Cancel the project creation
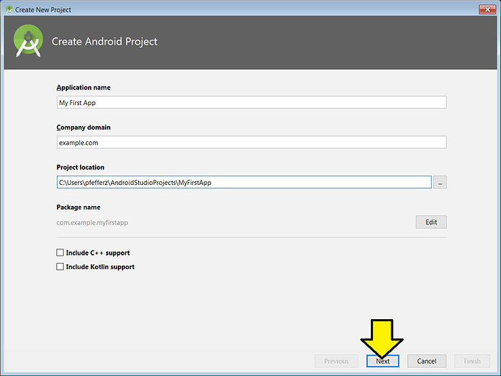The height and width of the screenshot is (376, 501). 427,361
